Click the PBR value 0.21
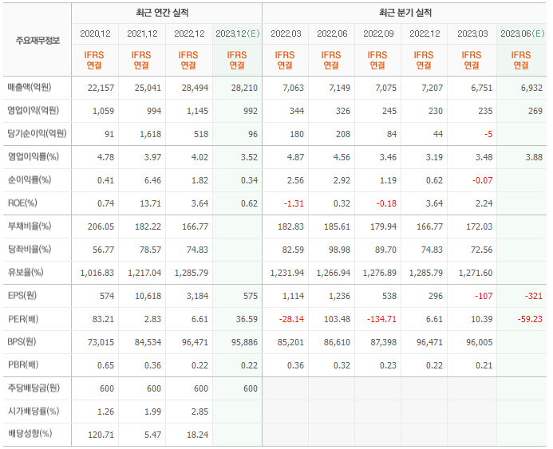553x449 pixels. 484,365
